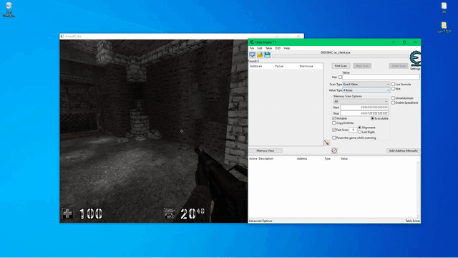Open the Edit menu
The width and height of the screenshot is (458, 258).
click(x=260, y=48)
